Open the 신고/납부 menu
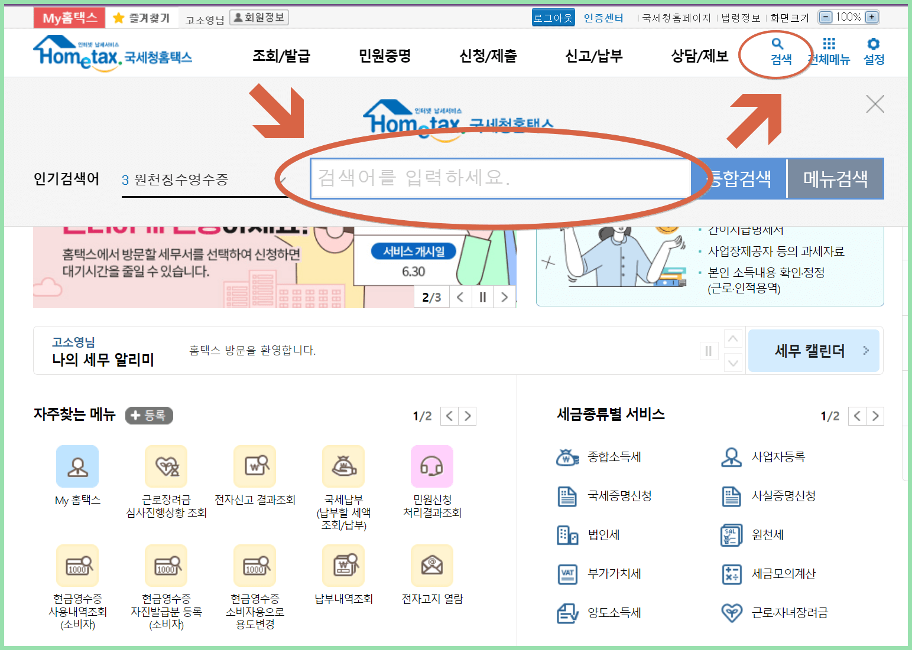The width and height of the screenshot is (912, 650). tap(594, 56)
